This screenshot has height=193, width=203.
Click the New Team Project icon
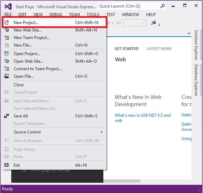click(x=6, y=37)
